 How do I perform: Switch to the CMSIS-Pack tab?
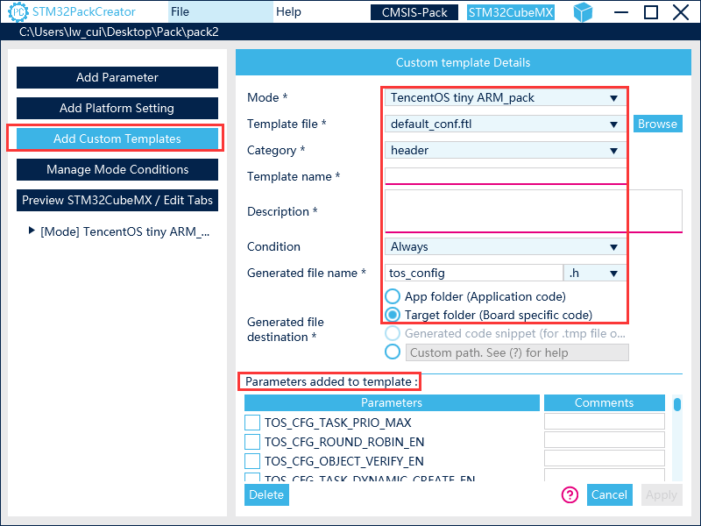[414, 12]
